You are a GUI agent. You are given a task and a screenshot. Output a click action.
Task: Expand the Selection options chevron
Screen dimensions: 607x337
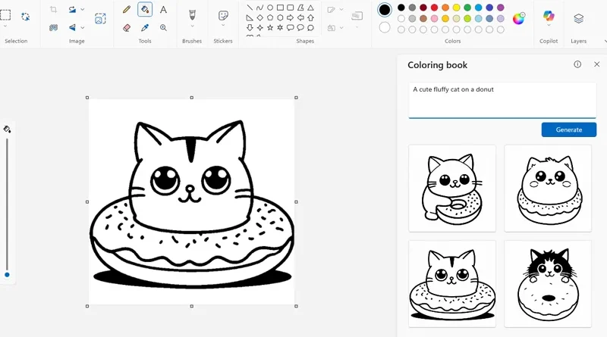coord(5,27)
